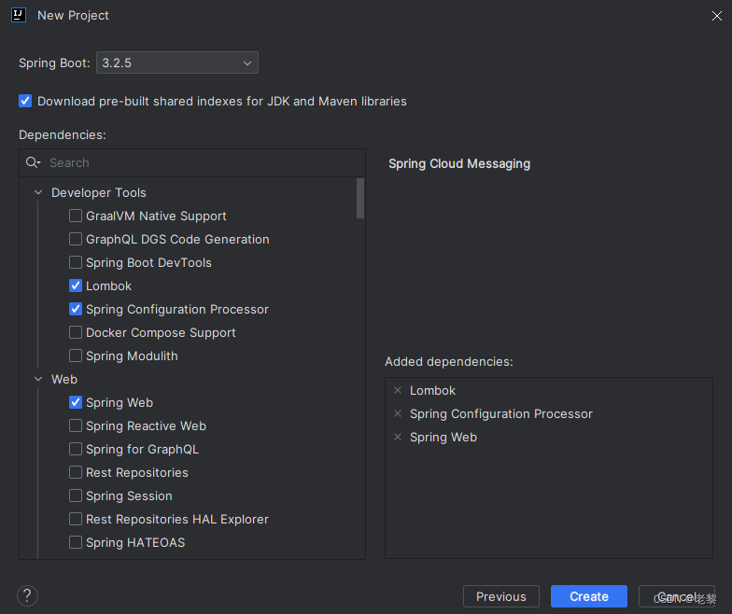Viewport: 732px width, 614px height.
Task: Toggle Download pre-built shared indexes checkbox
Action: [x=25, y=101]
